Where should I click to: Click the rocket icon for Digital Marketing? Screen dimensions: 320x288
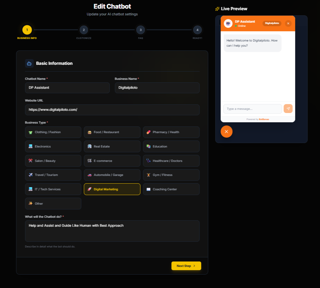click(90, 189)
